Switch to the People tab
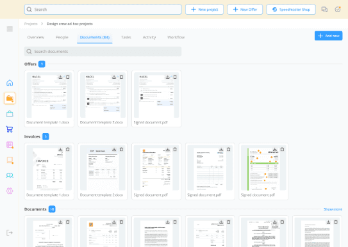 coord(62,37)
